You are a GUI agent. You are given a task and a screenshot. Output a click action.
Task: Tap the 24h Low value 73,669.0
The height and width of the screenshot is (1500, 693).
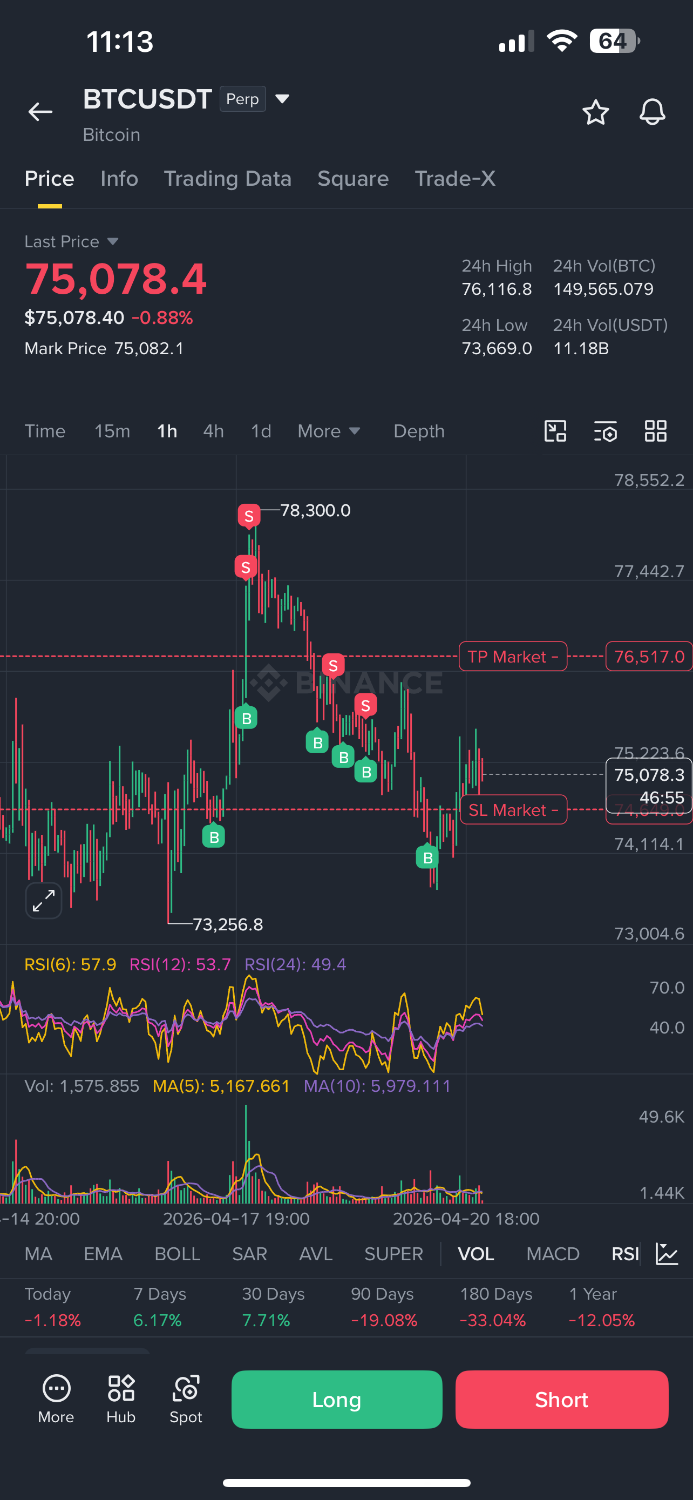pos(497,348)
